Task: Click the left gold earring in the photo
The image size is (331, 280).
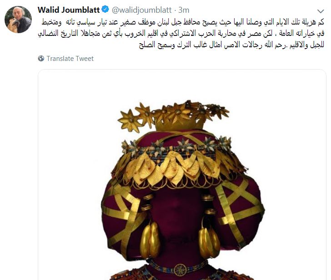Action: coord(150,239)
